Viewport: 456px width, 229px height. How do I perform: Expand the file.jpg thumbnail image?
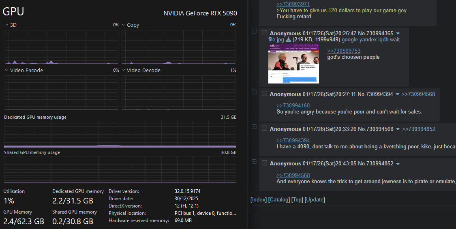pos(293,64)
